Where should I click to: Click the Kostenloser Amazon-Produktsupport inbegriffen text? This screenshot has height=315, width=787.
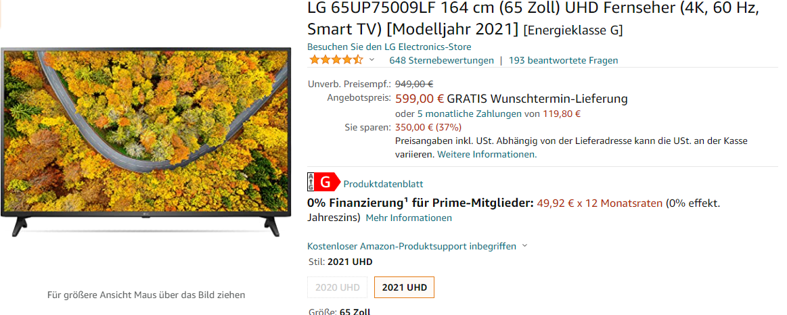(411, 246)
